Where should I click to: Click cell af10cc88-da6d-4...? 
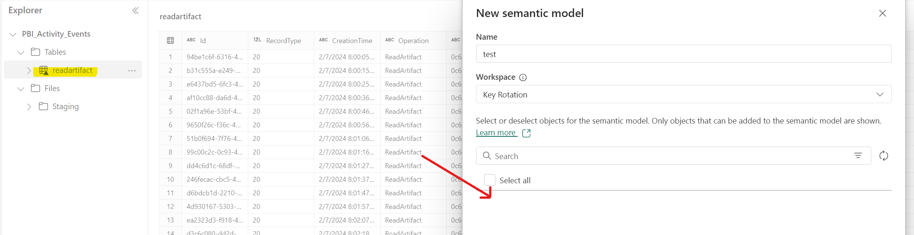[215, 98]
